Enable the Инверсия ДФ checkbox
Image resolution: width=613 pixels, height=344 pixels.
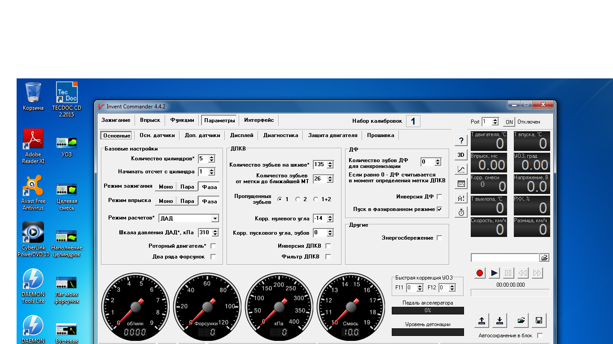(x=439, y=197)
